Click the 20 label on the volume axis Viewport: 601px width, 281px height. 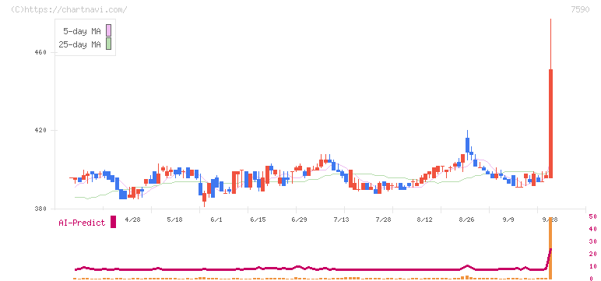592,254
